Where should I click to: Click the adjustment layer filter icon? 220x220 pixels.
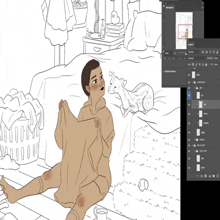[x=206, y=52]
